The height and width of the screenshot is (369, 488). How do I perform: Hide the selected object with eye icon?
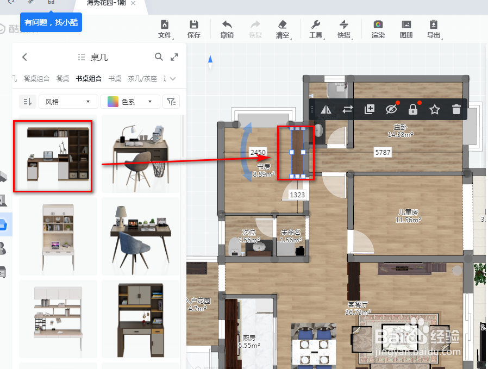pos(391,109)
